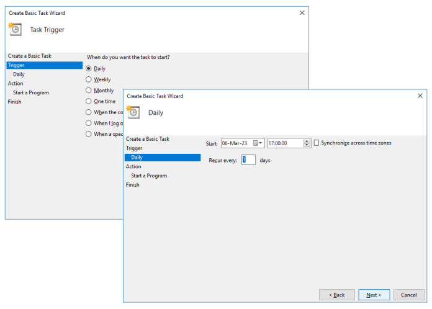Image resolution: width=432 pixels, height=309 pixels.
Task: Click the start time 17:00:00 field
Action: coord(285,143)
